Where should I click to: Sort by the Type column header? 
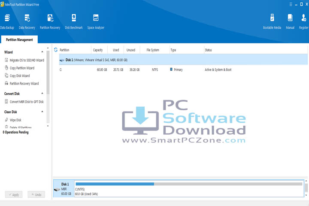point(173,50)
